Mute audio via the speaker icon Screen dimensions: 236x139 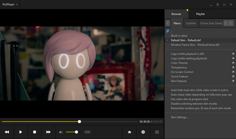[x=61, y=132]
